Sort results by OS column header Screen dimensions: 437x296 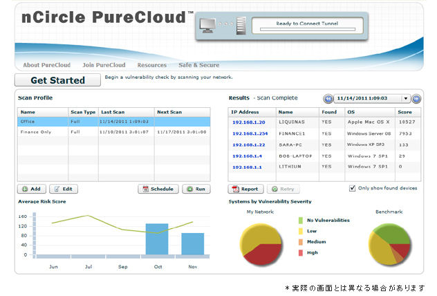coord(370,112)
